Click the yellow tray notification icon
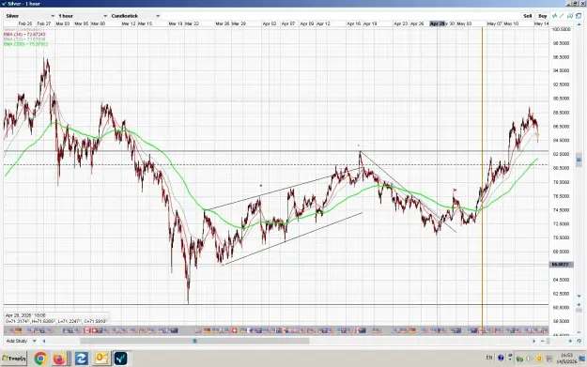The image size is (587, 367). point(539,359)
